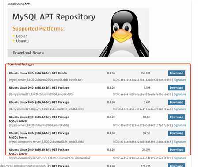Click the Ubuntu supported platform item
198x167 pixels.
point(22,41)
